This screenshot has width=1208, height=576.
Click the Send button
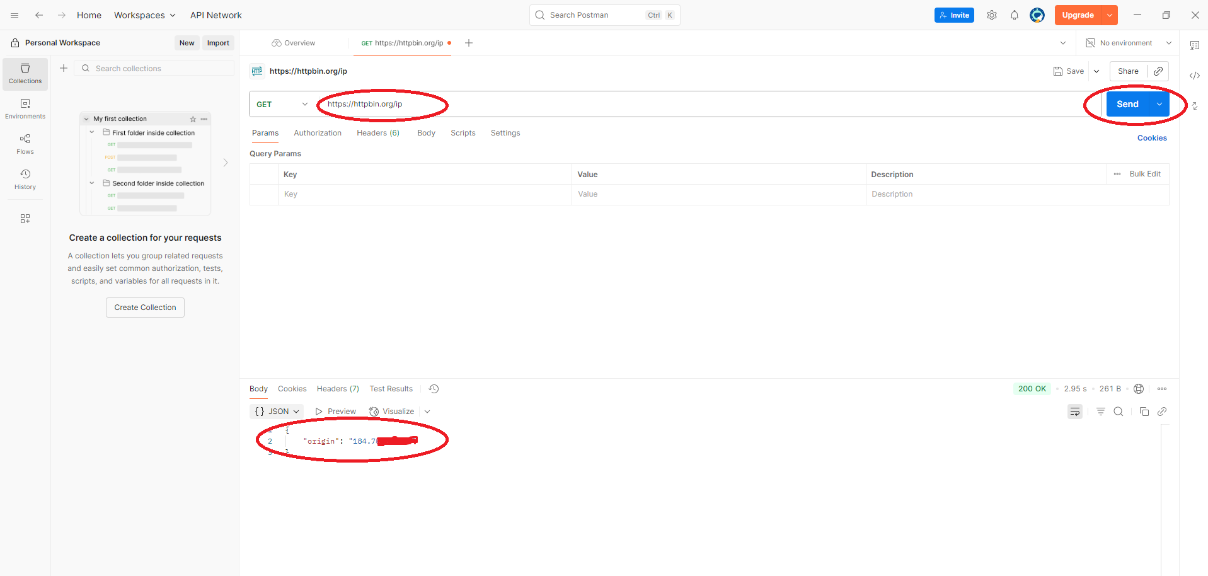pyautogui.click(x=1128, y=104)
